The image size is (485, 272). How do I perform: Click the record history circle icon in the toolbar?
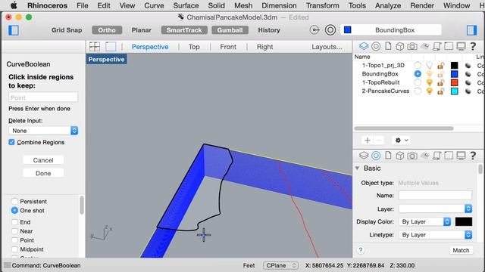[314, 30]
